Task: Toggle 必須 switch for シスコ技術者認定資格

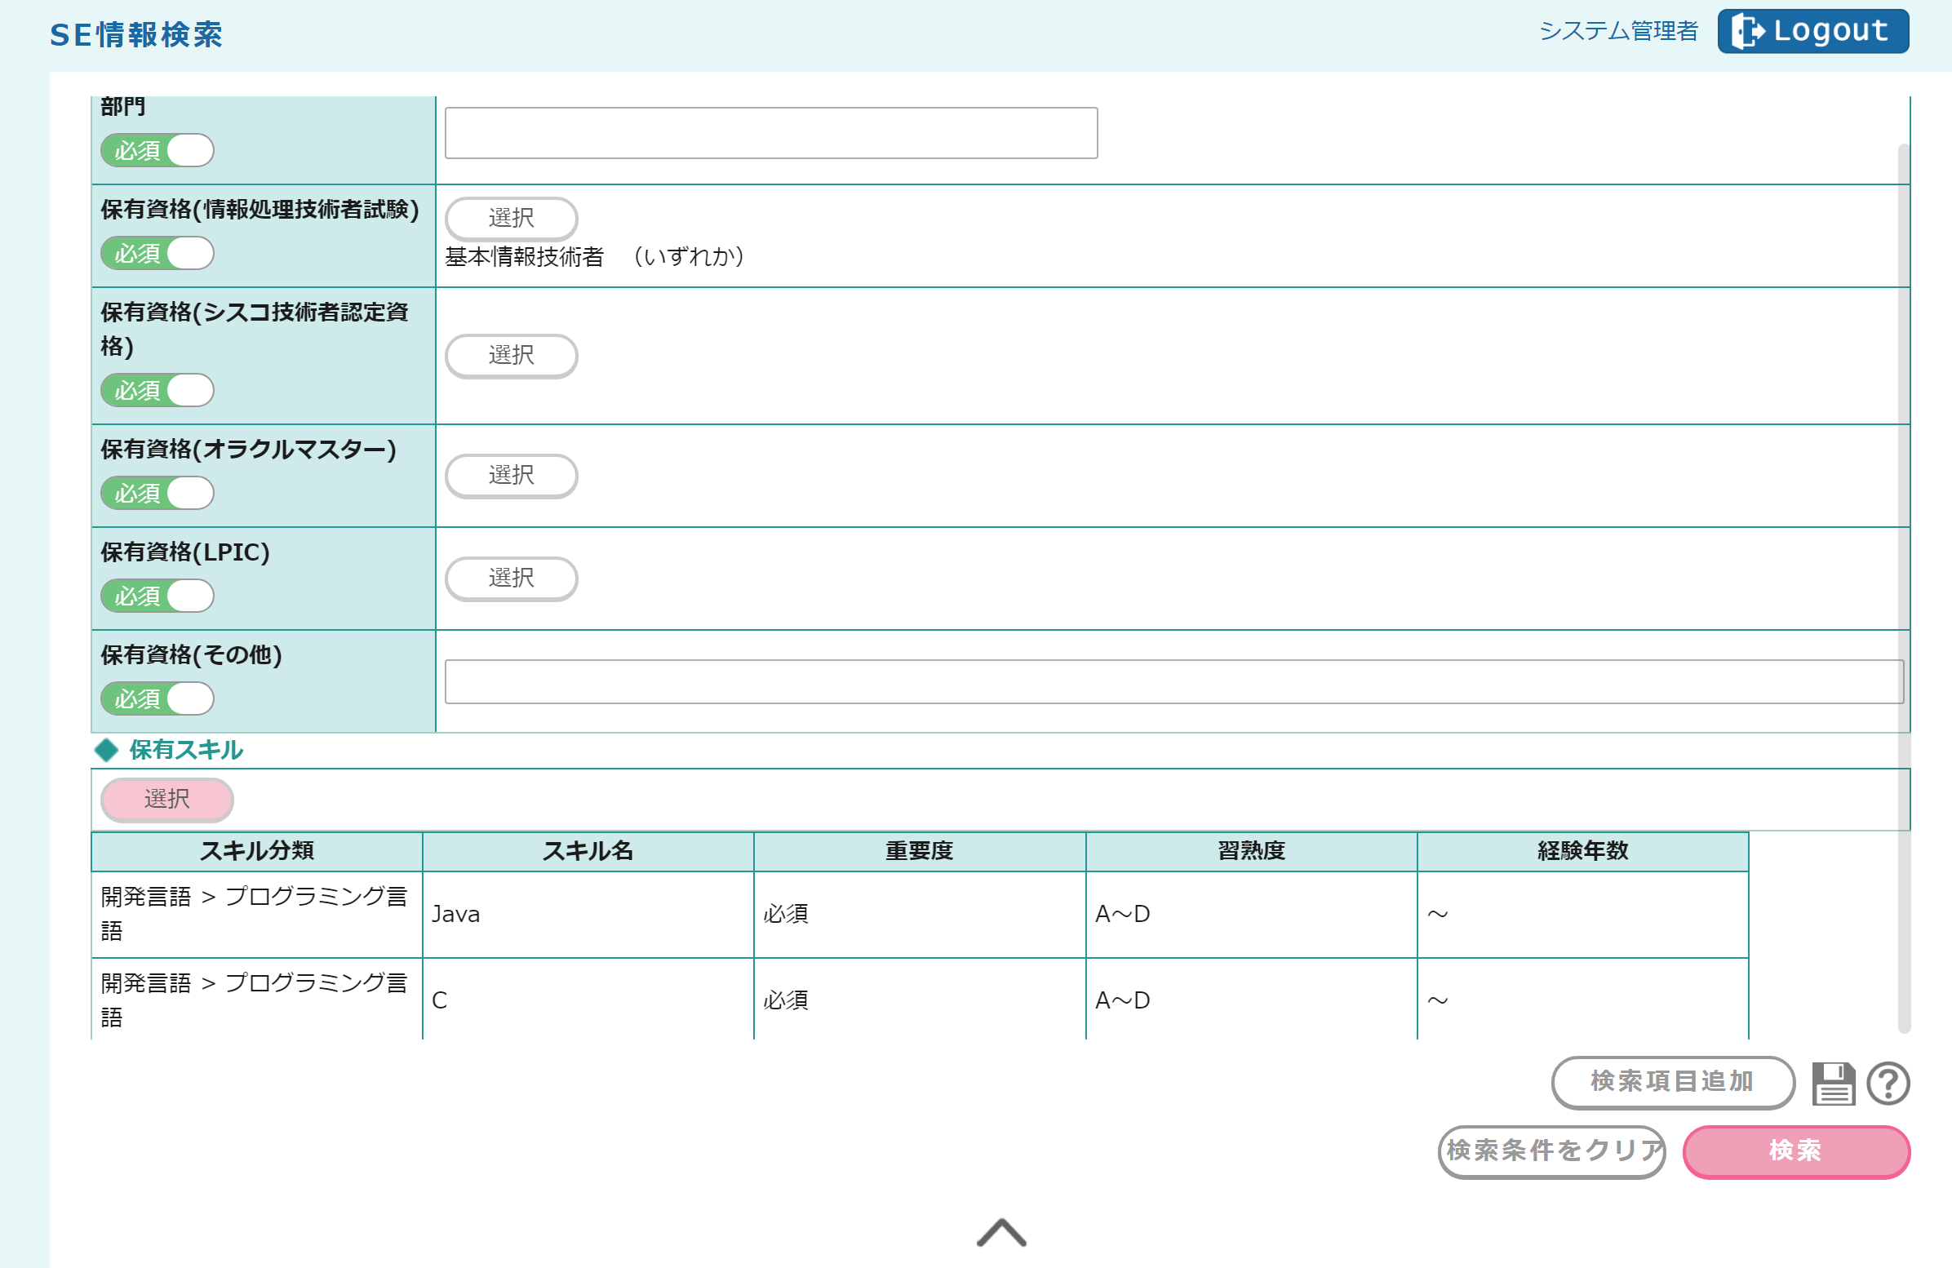Action: click(x=157, y=390)
